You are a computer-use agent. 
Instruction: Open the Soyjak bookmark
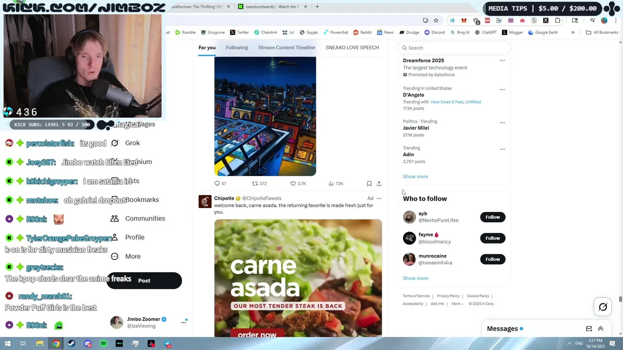click(x=309, y=33)
